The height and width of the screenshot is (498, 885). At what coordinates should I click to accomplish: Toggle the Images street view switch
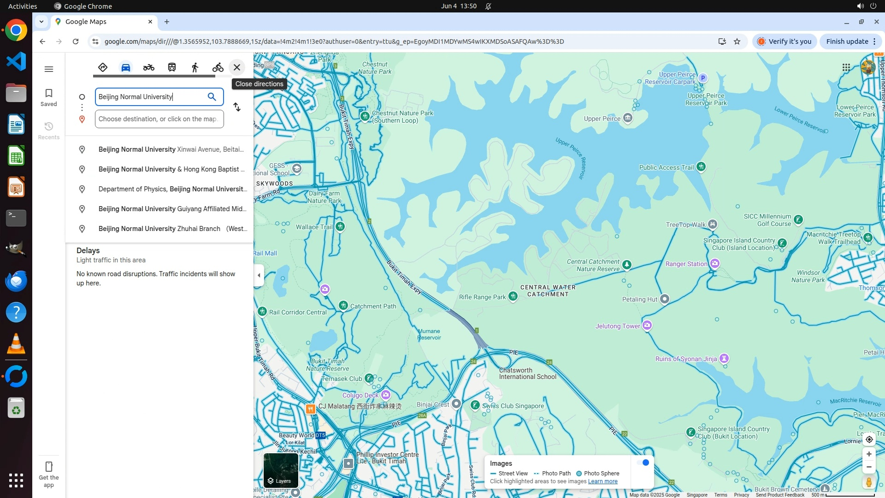pos(643,462)
